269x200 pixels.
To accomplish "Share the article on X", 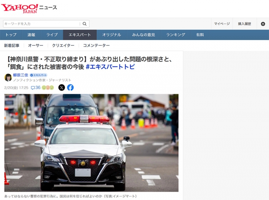I will 61,88.
